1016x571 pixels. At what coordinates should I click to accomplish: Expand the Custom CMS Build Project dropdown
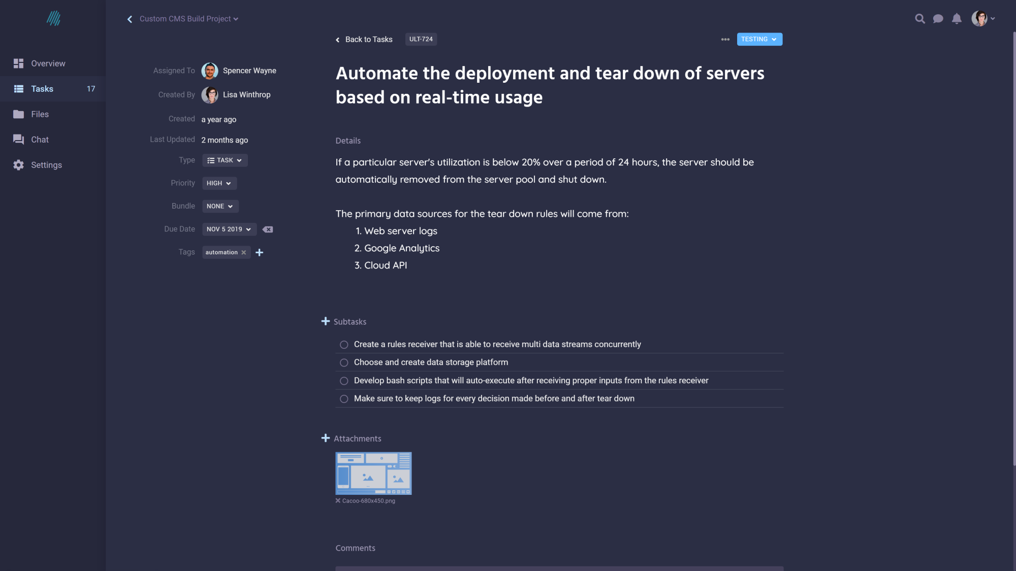[x=189, y=19]
